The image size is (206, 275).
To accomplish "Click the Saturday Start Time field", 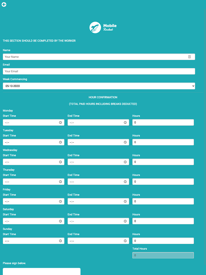I will tap(33, 221).
